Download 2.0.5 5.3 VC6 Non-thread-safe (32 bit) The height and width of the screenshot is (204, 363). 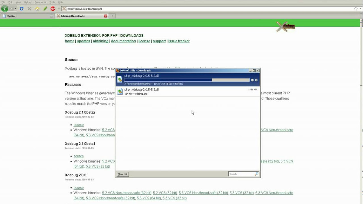click(x=203, y=193)
